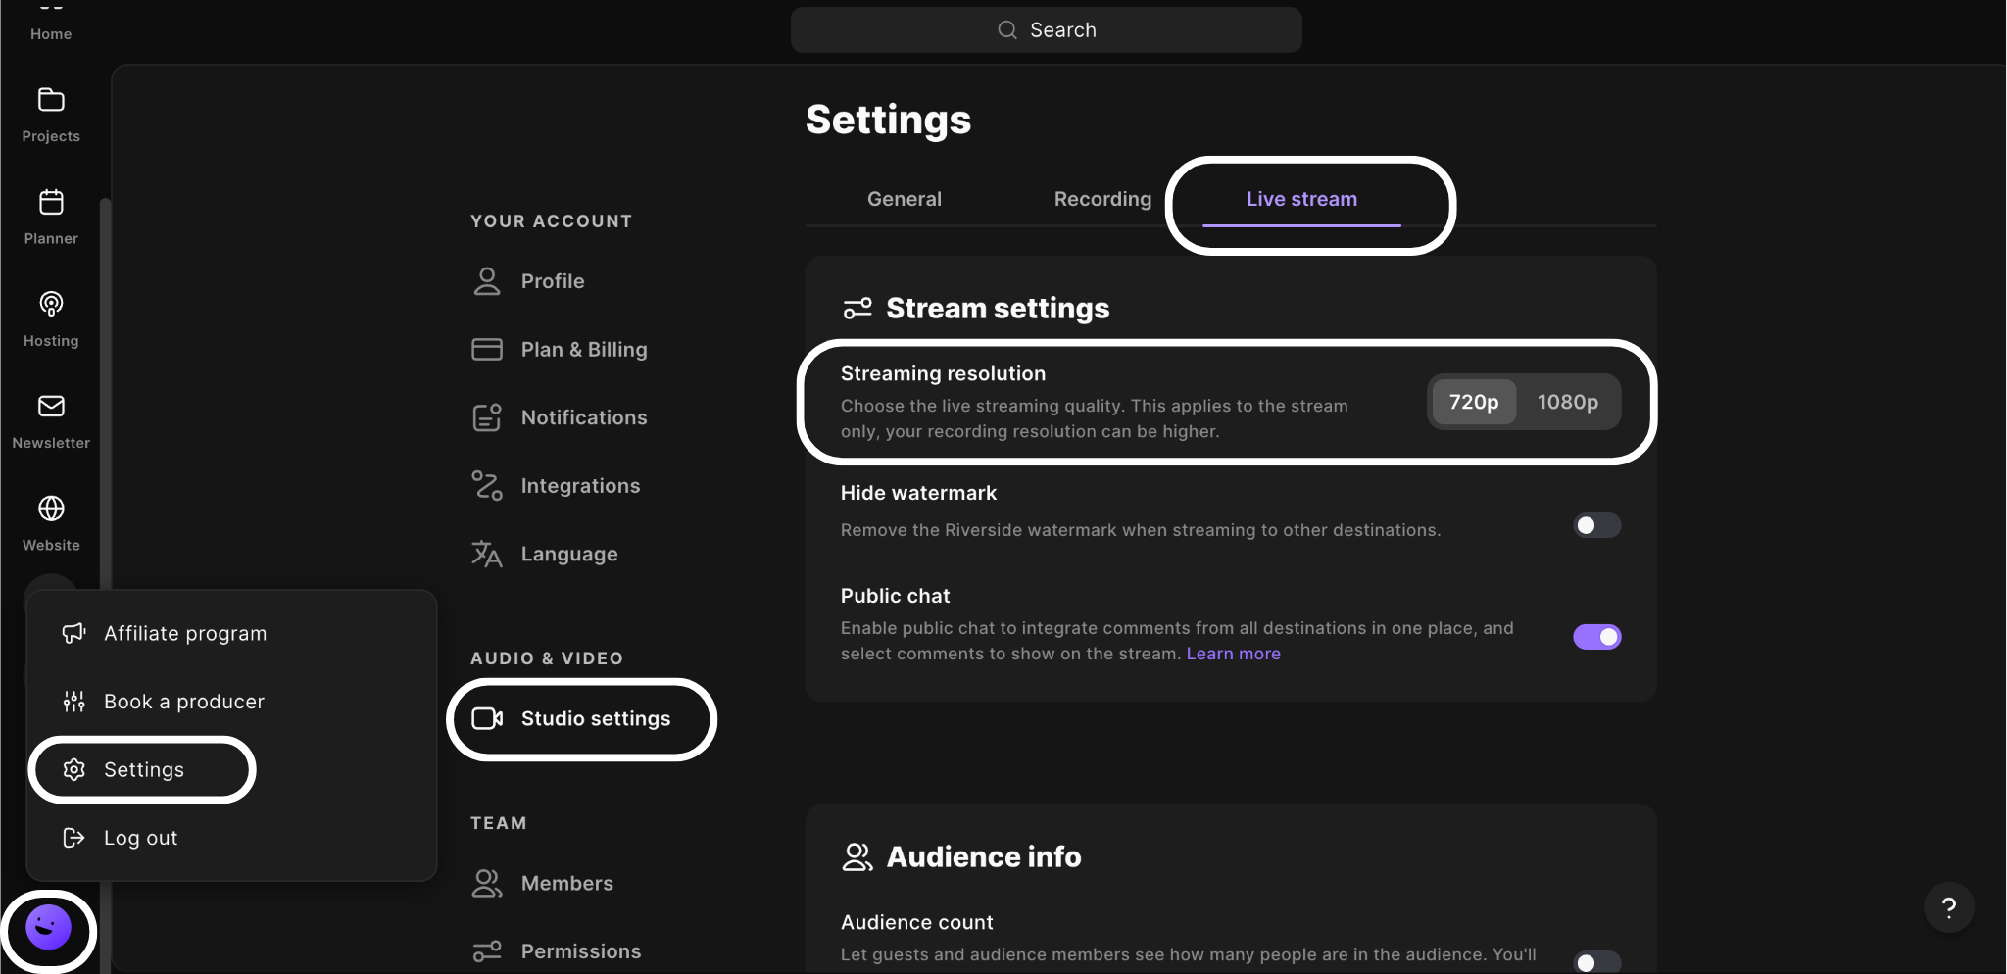The width and height of the screenshot is (2007, 974).
Task: Click the Streaming resolution label
Action: coord(943,373)
